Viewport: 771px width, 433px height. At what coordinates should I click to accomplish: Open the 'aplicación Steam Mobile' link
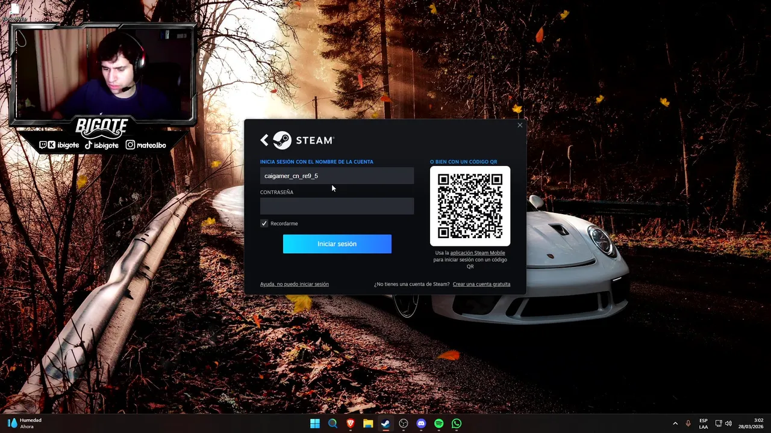478,253
